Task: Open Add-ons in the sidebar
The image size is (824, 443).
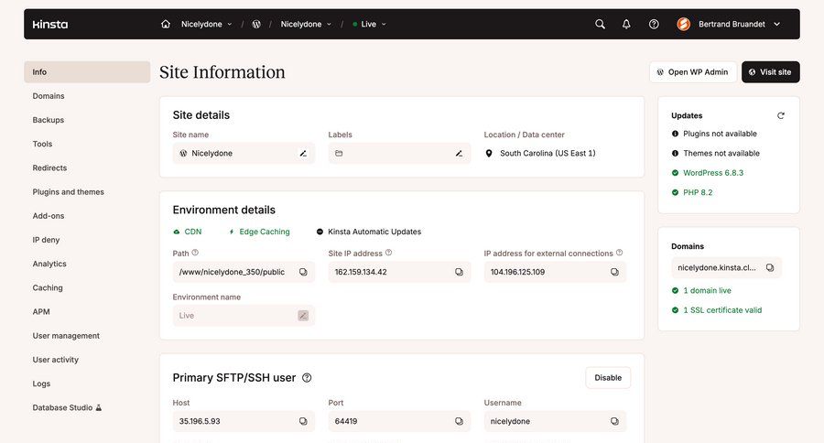Action: 49,216
